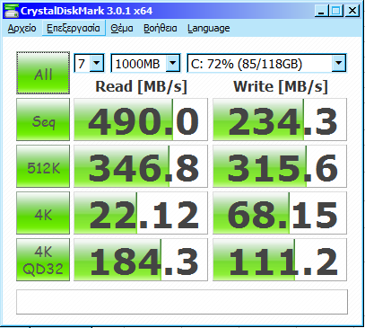The image size is (365, 328).
Task: Open the 1000MB test size dropdown
Action: tap(145, 63)
